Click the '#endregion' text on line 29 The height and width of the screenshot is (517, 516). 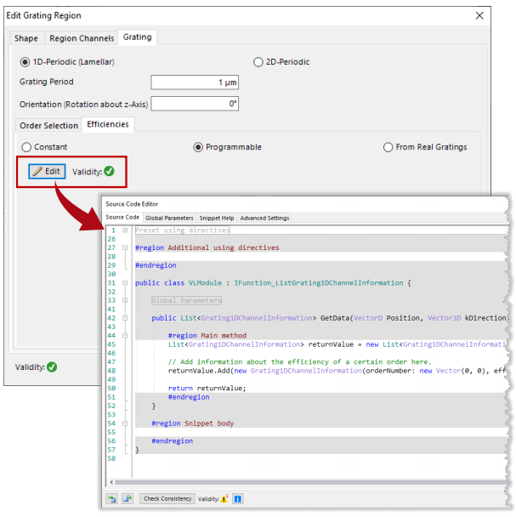156,265
